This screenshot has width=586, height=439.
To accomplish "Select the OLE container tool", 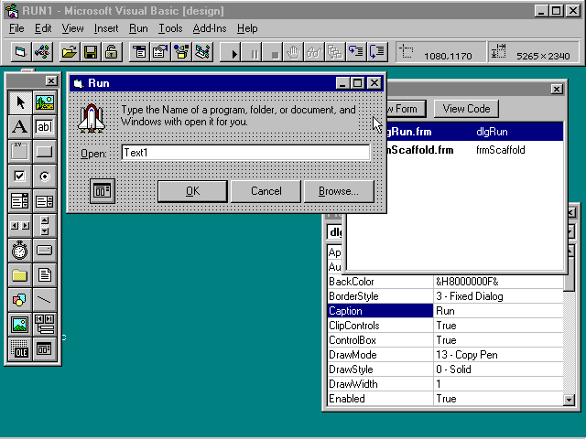I will 19,349.
